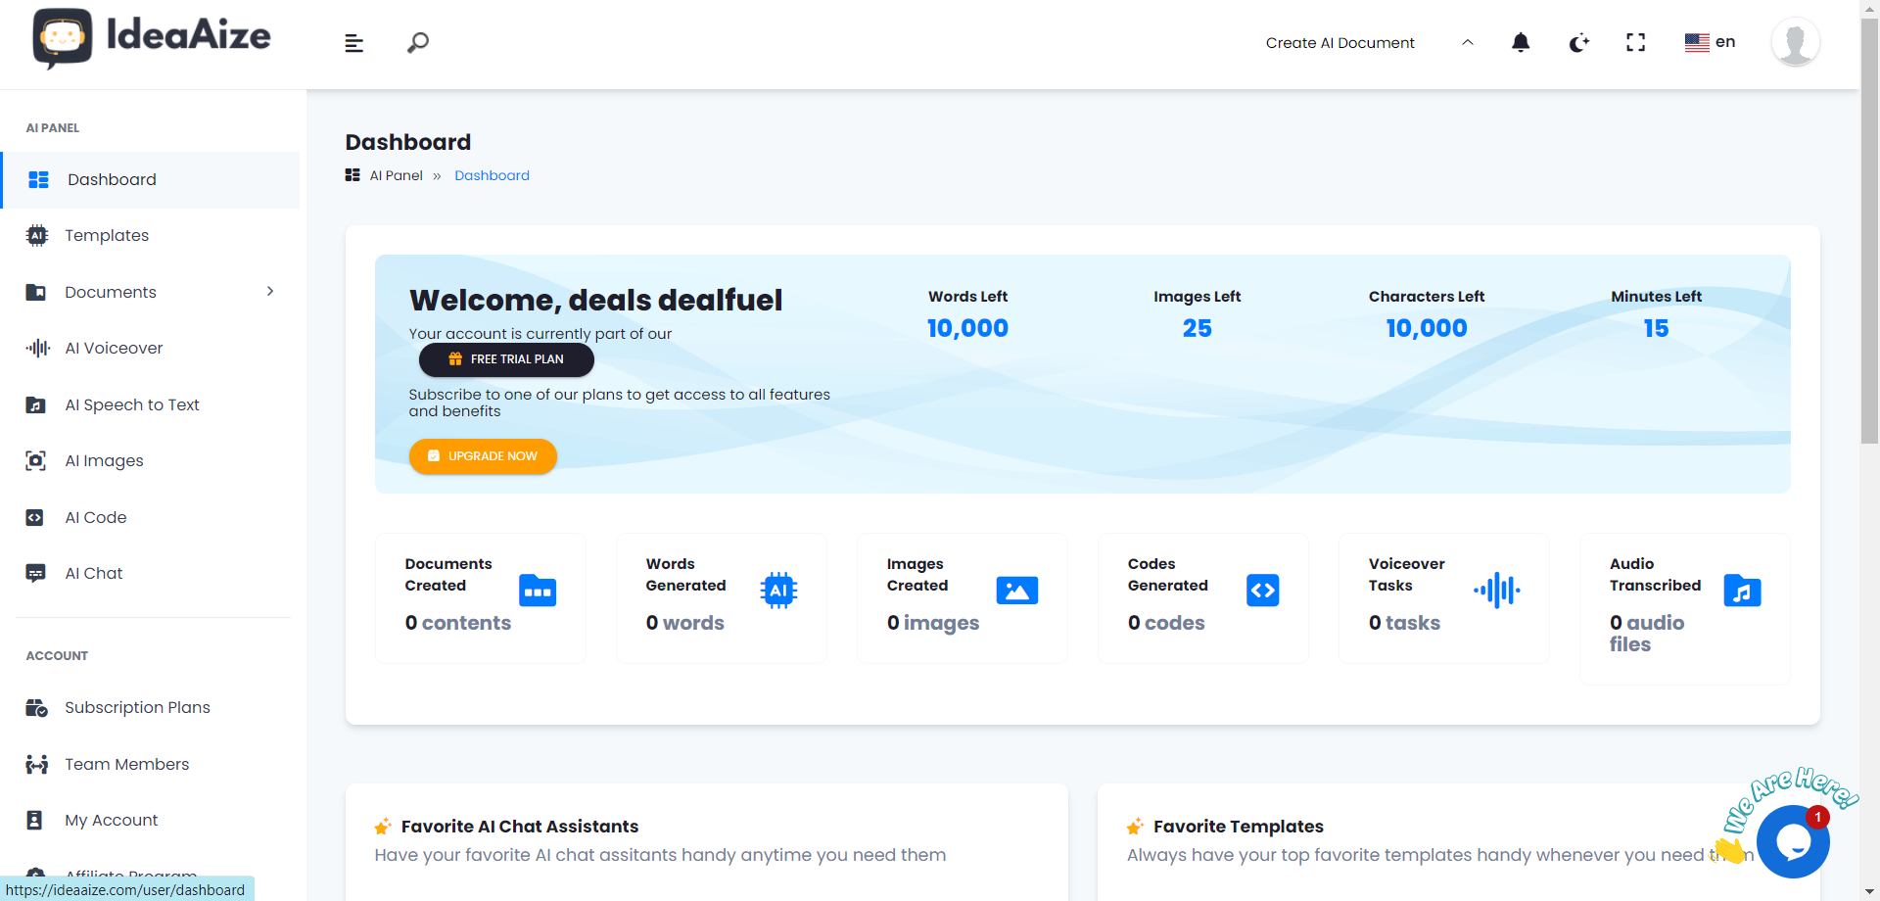The height and width of the screenshot is (901, 1880).
Task: Select the AI Chat sidebar icon
Action: coord(36,573)
